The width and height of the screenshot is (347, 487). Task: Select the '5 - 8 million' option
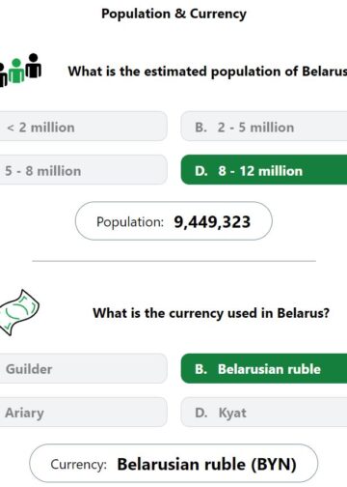tap(83, 170)
